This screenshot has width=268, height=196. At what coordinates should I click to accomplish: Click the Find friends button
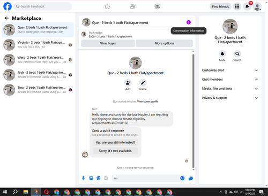tap(220, 6)
